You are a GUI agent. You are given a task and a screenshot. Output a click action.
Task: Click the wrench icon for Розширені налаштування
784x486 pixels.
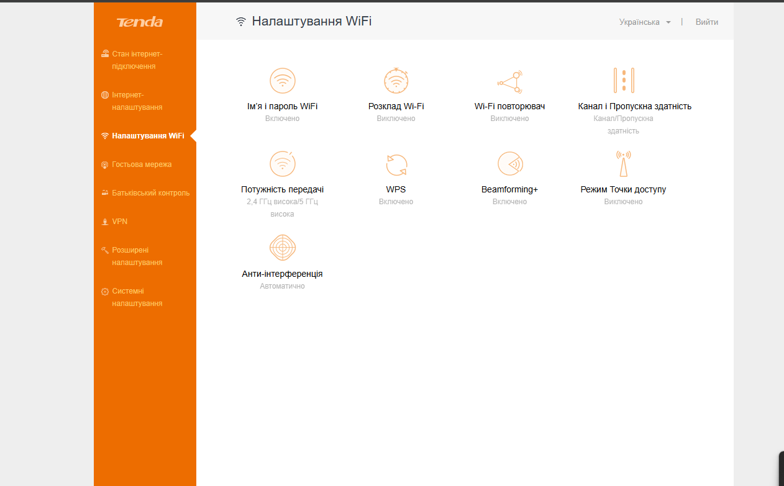pos(105,250)
